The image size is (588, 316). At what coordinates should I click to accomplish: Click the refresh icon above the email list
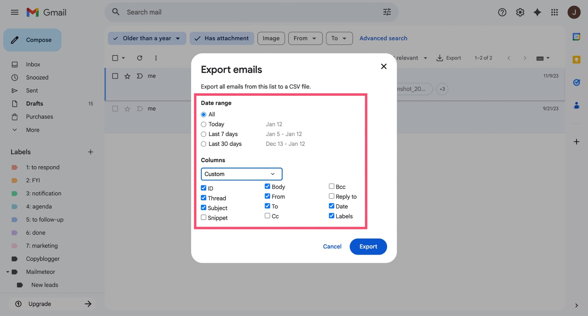click(139, 58)
